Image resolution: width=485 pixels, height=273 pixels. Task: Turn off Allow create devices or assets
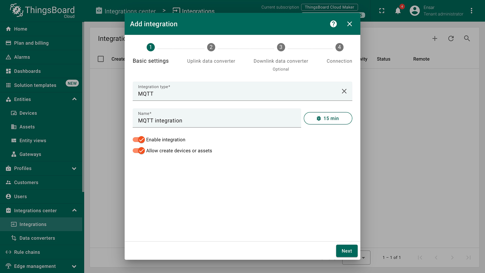tap(138, 150)
